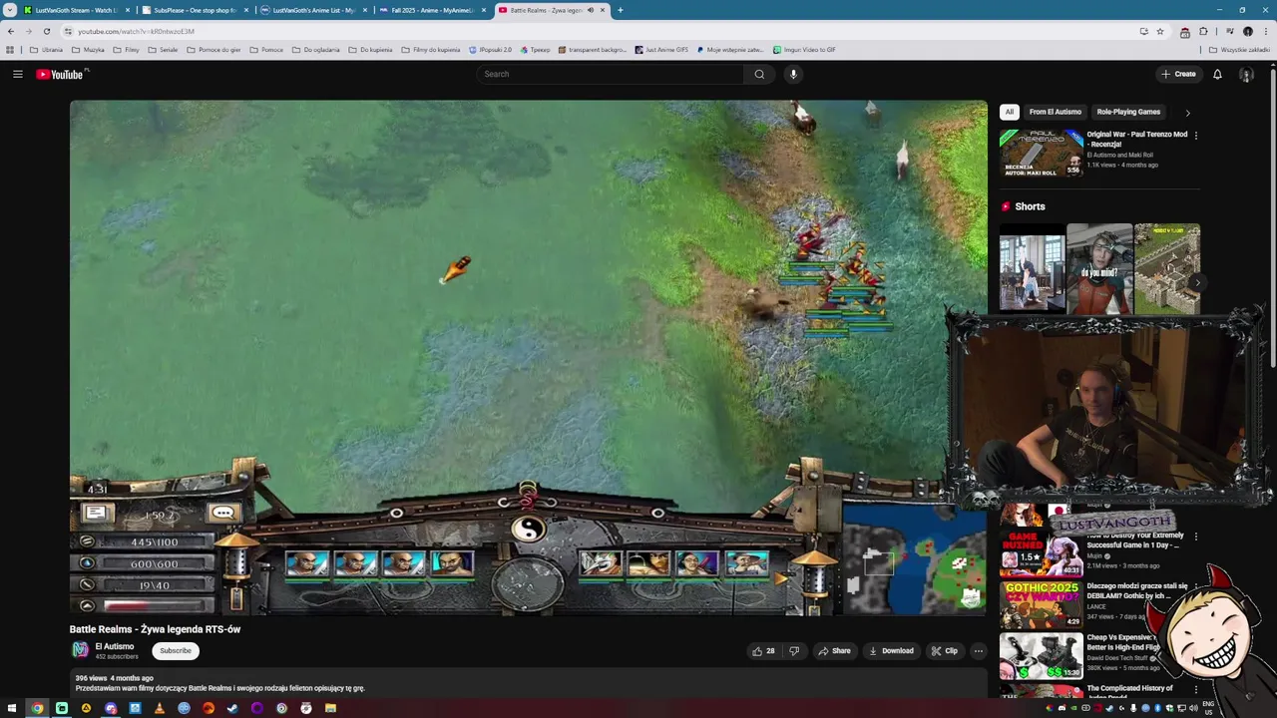Like the video with thumbs up
This screenshot has width=1277, height=718.
coord(763,651)
